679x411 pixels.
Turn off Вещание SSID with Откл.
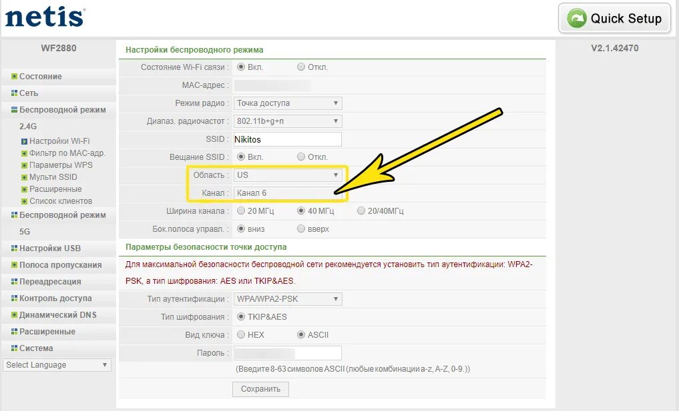click(301, 157)
